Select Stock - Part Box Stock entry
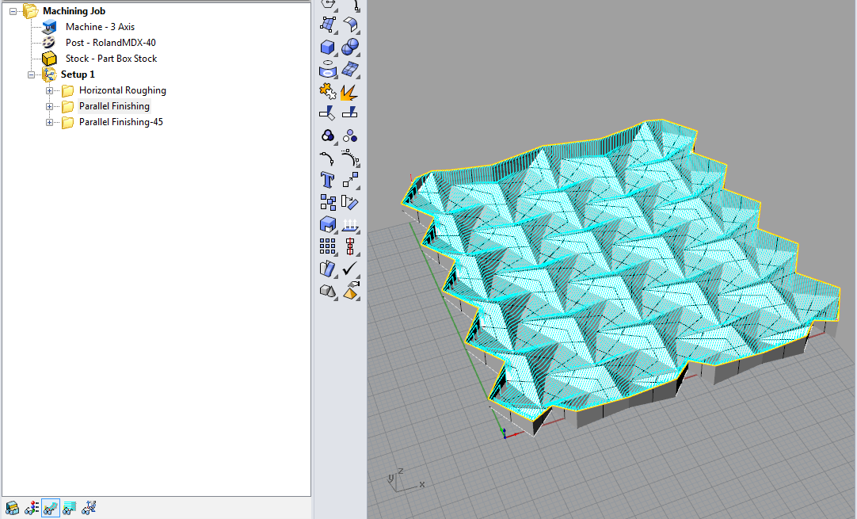The height and width of the screenshot is (519, 857). point(111,59)
